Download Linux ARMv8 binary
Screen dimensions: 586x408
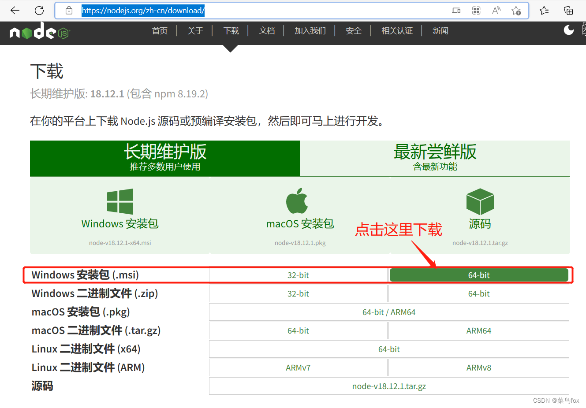pos(479,367)
